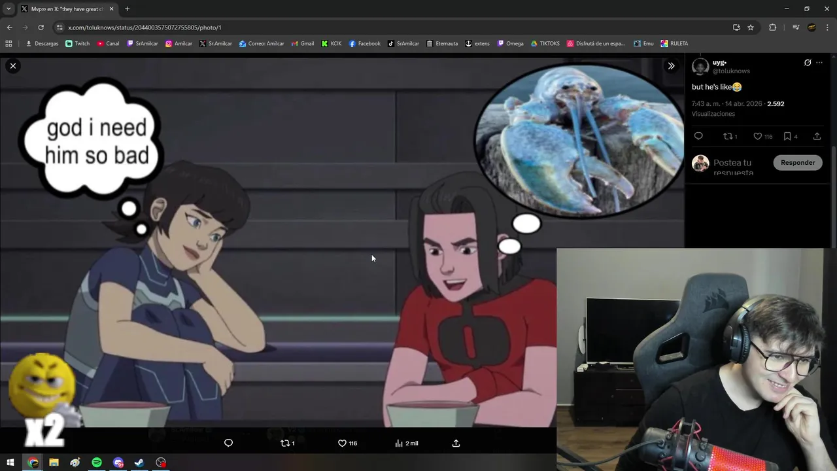The width and height of the screenshot is (837, 471).
Task: Open the Correo: Amilcar bookmark
Action: (262, 44)
